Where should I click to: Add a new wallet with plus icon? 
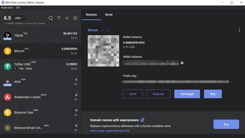67,18
